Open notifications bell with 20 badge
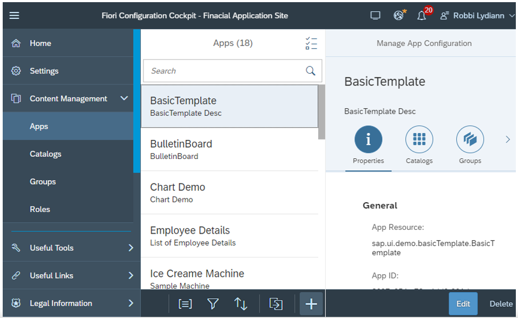Image resolution: width=518 pixels, height=318 pixels. pos(422,16)
